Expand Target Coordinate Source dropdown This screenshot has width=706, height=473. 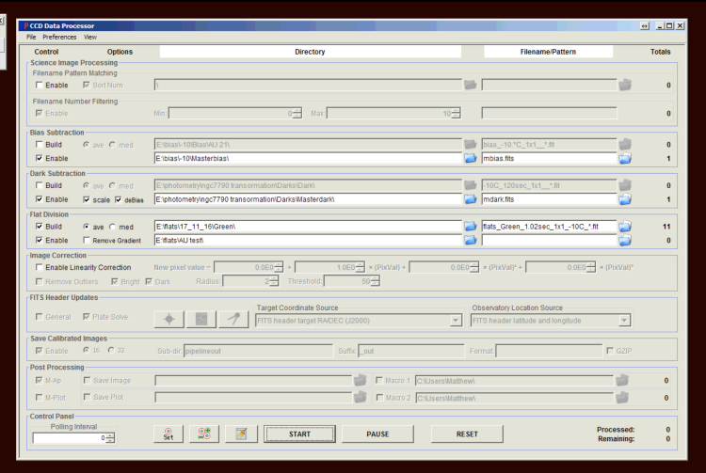[456, 320]
